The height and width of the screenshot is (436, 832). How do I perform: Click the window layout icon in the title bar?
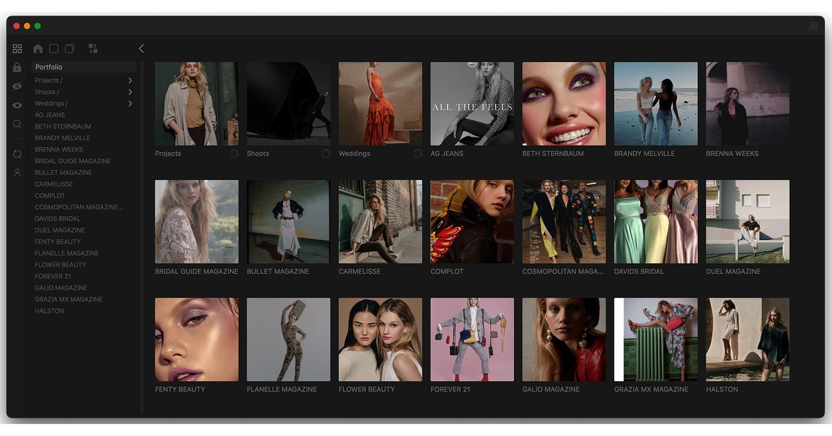[814, 26]
